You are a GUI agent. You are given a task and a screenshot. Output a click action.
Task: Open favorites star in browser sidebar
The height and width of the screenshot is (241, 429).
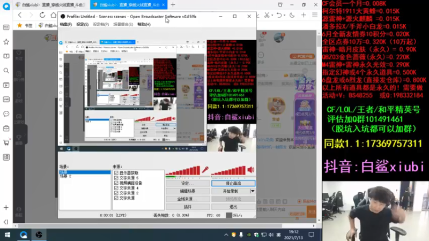[x=6, y=42]
